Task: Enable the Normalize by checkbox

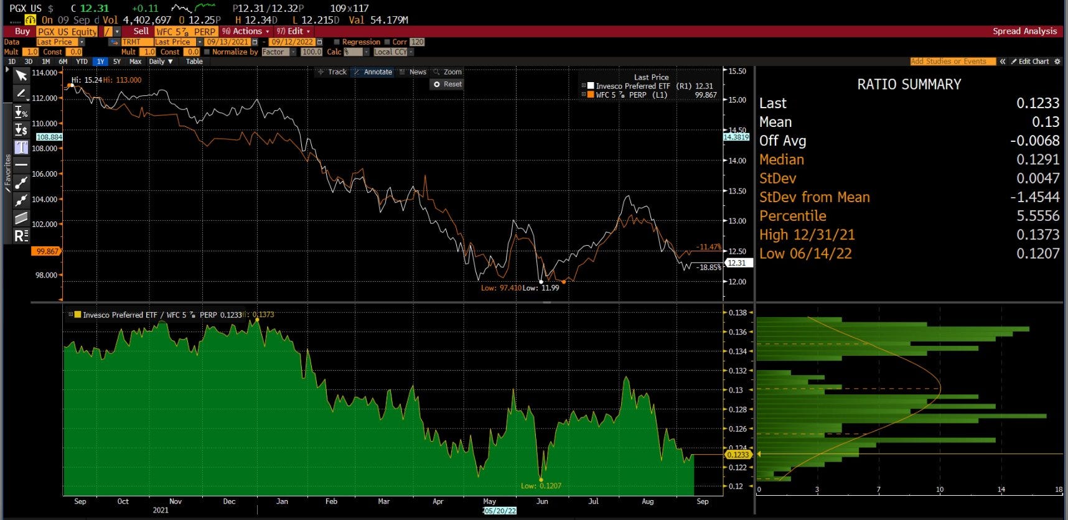Action: (207, 52)
